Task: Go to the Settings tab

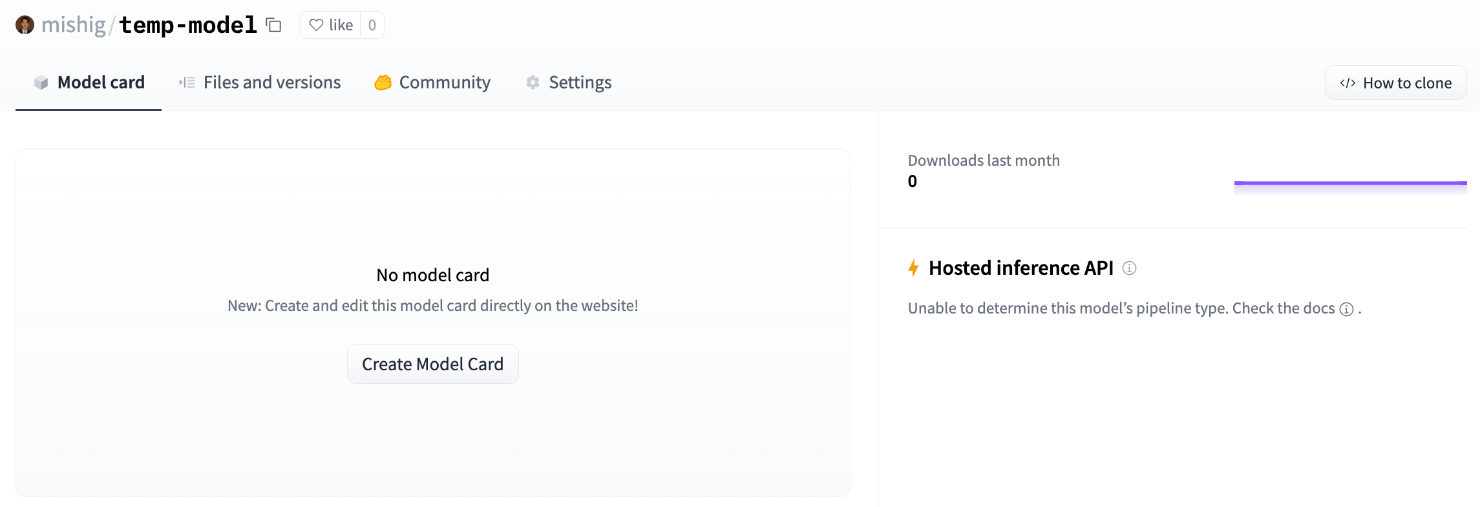Action: pyautogui.click(x=580, y=83)
